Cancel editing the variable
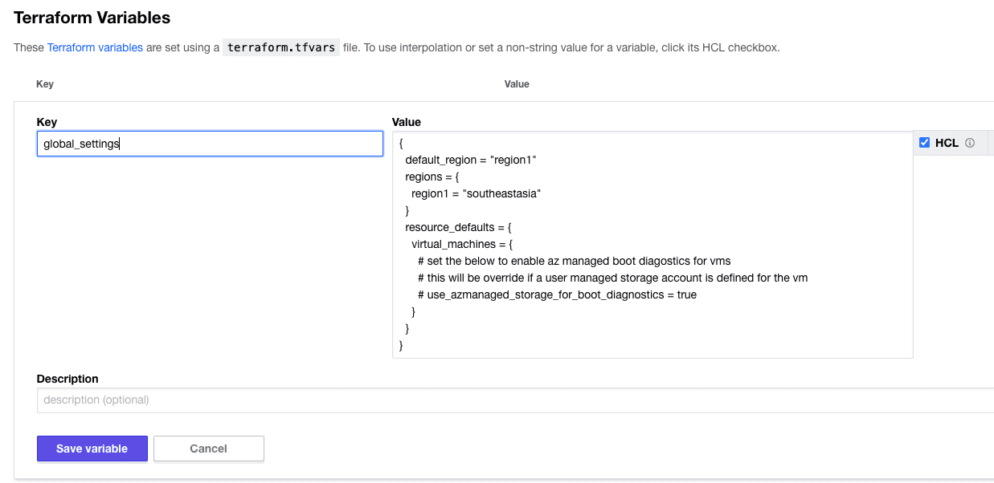This screenshot has height=483, width=994. pos(208,448)
